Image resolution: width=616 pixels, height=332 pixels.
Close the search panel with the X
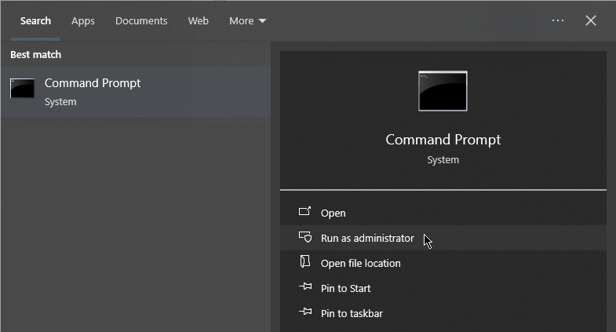[591, 20]
